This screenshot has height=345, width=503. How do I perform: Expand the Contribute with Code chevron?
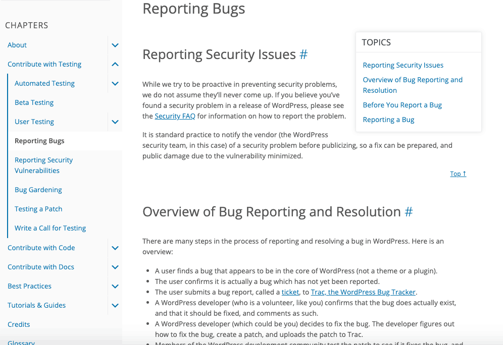click(x=115, y=248)
